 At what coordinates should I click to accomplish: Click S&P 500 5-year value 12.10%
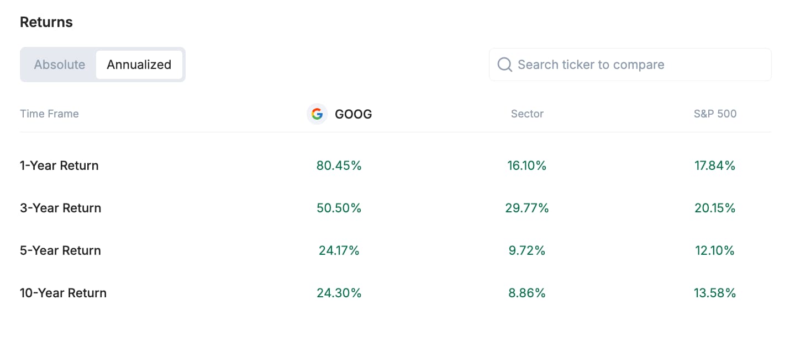[x=715, y=250]
